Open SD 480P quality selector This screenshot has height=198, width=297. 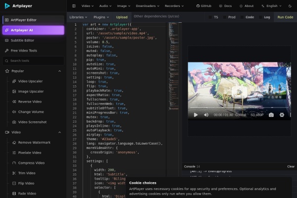pyautogui.click(x=257, y=115)
